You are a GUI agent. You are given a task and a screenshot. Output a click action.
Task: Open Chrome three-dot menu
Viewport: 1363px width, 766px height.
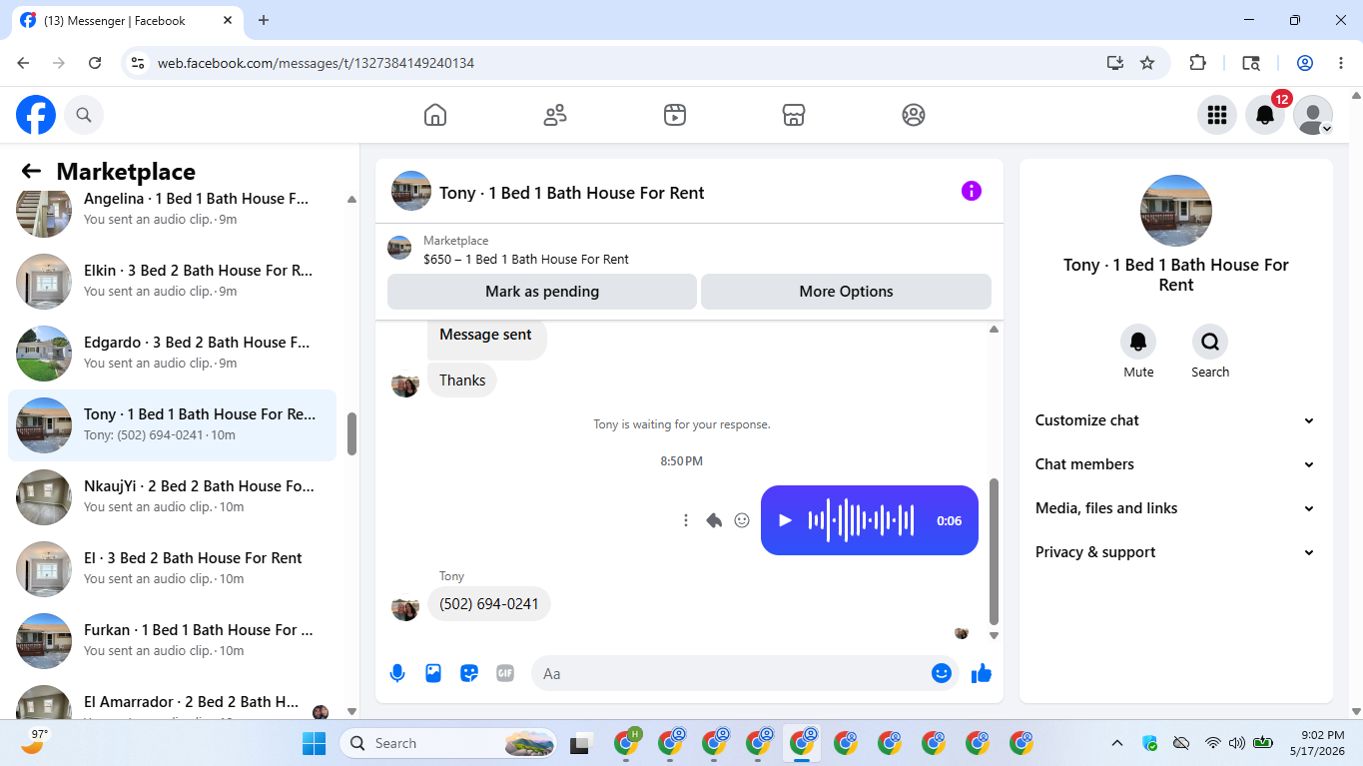(1341, 63)
